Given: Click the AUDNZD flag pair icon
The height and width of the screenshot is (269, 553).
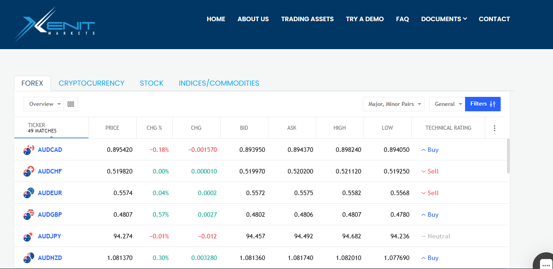Looking at the screenshot, I should 29,258.
